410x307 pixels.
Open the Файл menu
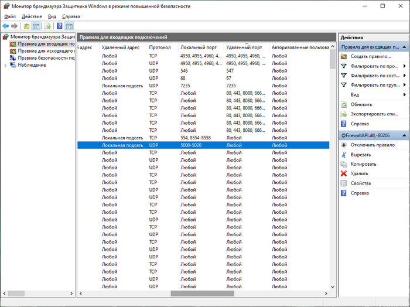(x=10, y=16)
